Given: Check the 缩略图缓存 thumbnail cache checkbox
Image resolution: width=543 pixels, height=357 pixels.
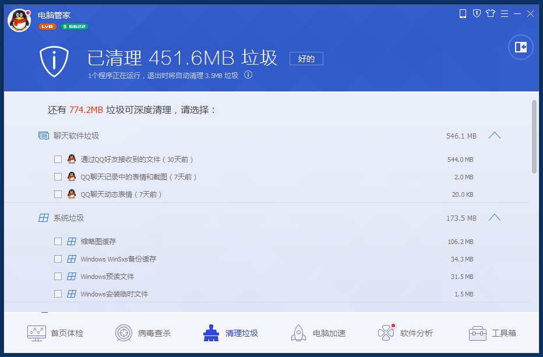Looking at the screenshot, I should click(x=58, y=241).
